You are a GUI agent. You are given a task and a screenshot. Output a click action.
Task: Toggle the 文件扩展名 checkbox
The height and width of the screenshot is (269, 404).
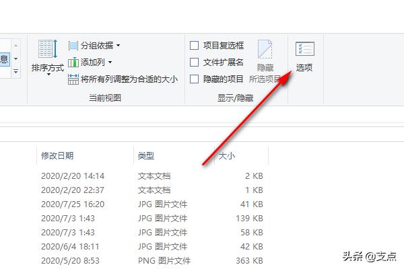click(194, 62)
